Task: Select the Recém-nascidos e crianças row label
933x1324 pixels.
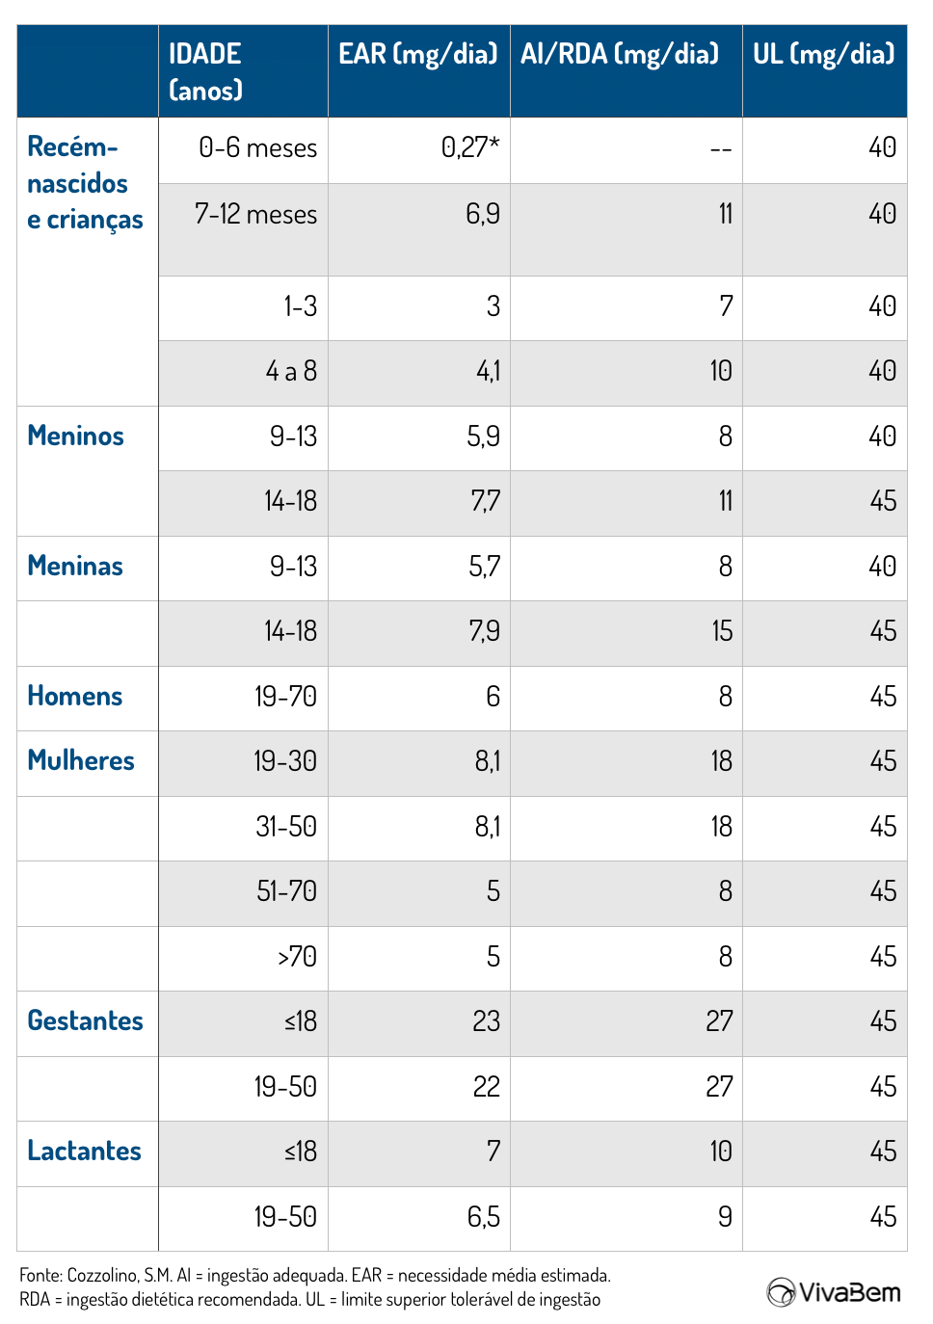Action: (85, 183)
